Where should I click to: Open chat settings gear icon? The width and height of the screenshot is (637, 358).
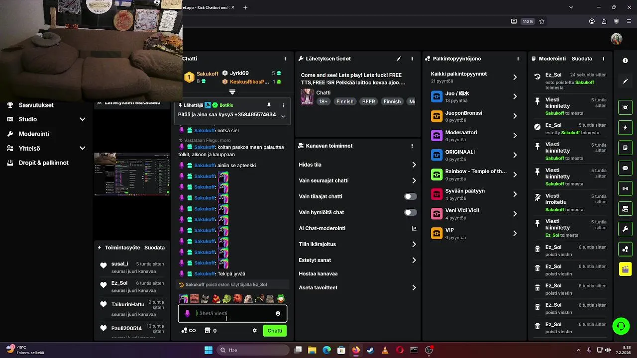tap(254, 331)
